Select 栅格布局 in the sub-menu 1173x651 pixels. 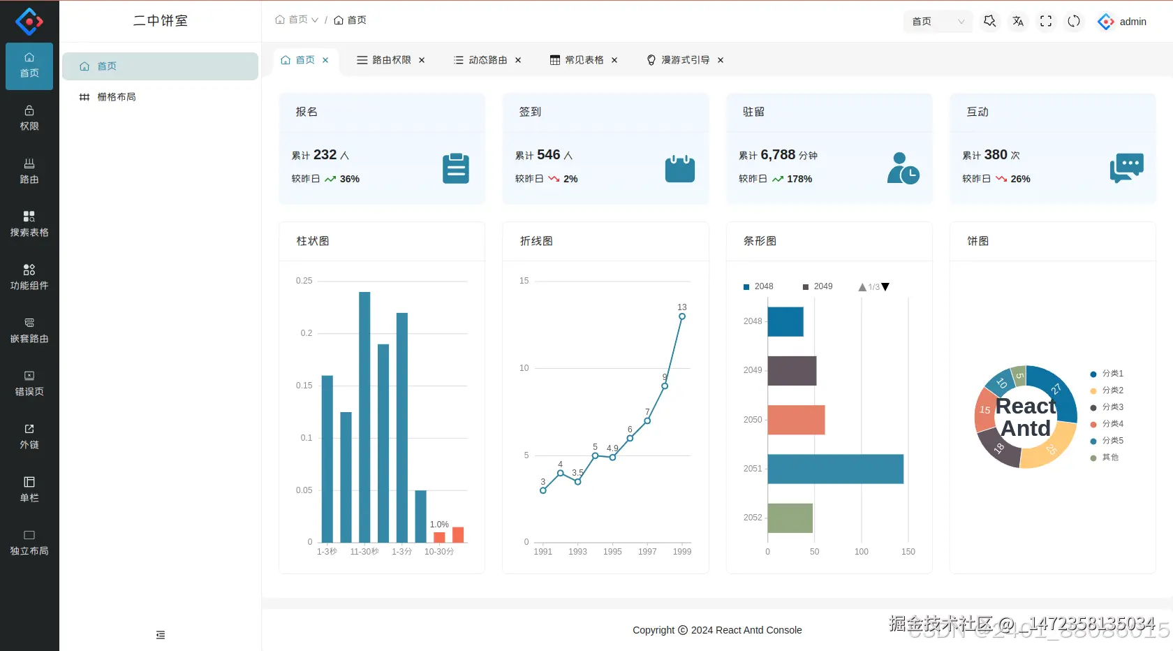point(160,97)
